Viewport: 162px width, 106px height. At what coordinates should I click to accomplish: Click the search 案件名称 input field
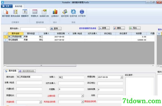click(x=33, y=29)
